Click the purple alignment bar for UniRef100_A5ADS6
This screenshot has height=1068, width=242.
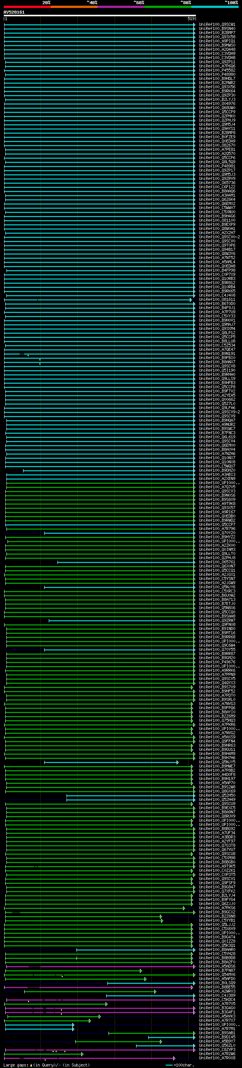[101, 966]
